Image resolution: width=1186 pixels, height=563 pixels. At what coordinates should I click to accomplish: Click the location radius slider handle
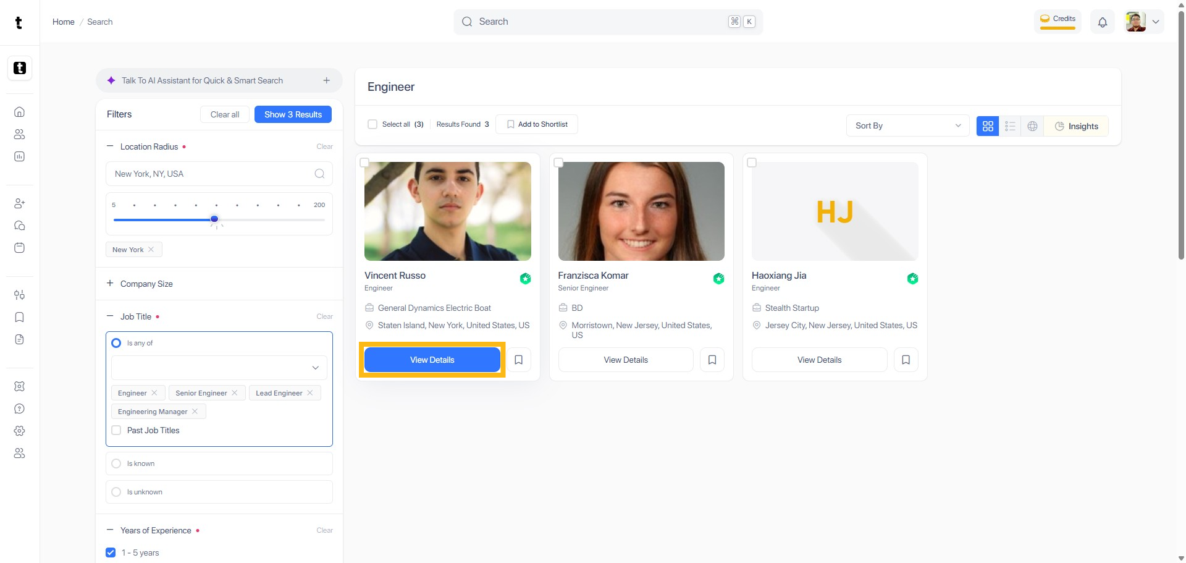(214, 219)
